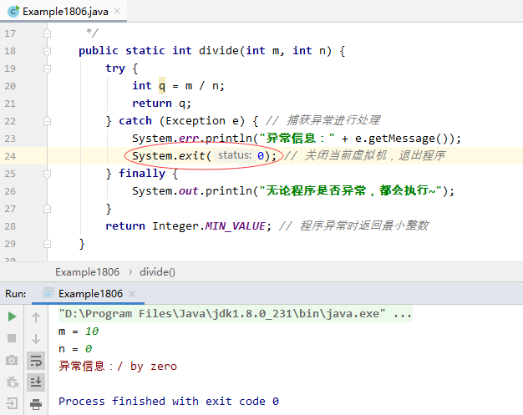Click the down arrow in the Run toolbar
This screenshot has height=415, width=523.
36,339
